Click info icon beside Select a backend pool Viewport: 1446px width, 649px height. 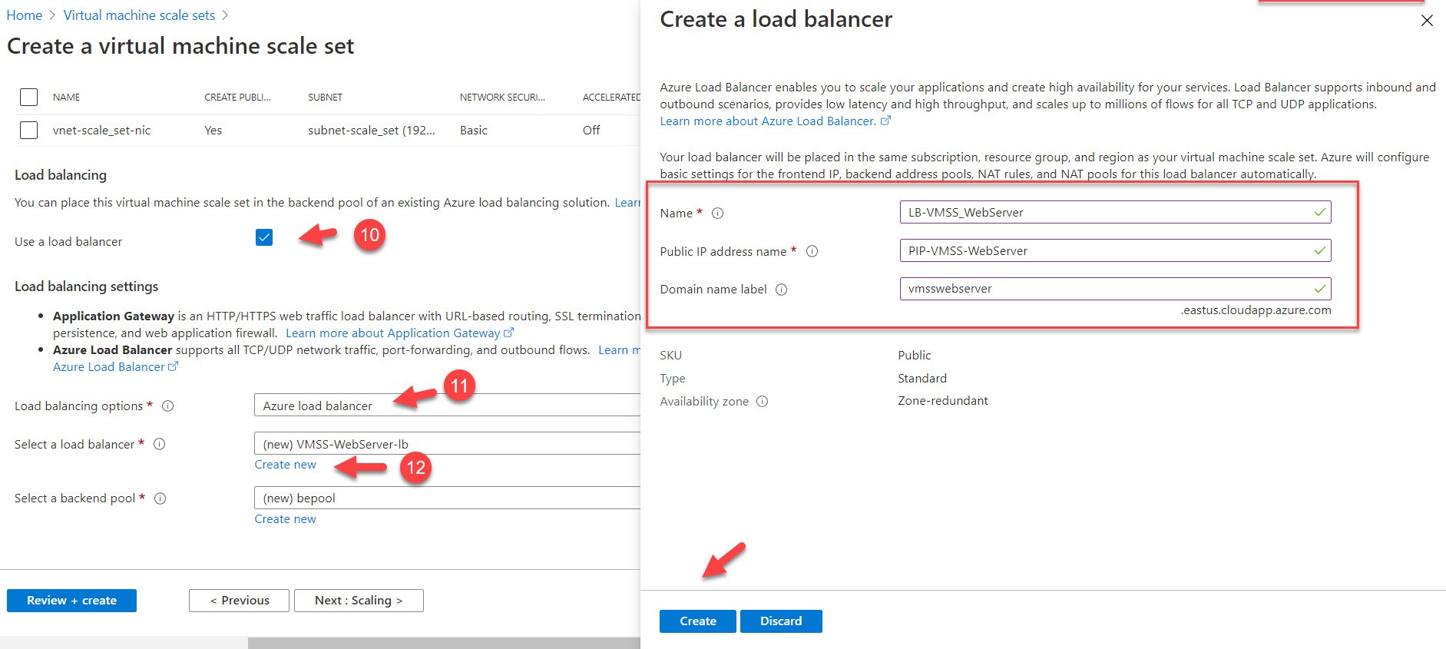(160, 498)
